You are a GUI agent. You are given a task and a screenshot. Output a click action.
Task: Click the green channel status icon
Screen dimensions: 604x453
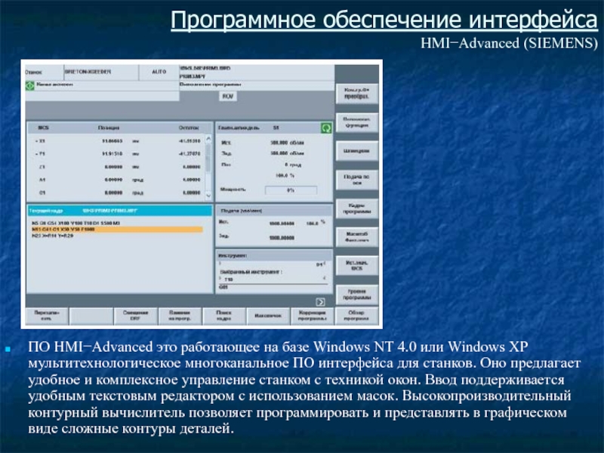click(30, 85)
